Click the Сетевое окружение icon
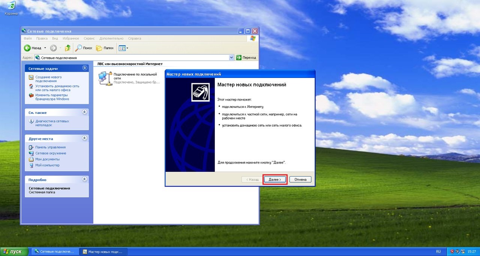480x256 pixels. [31, 153]
